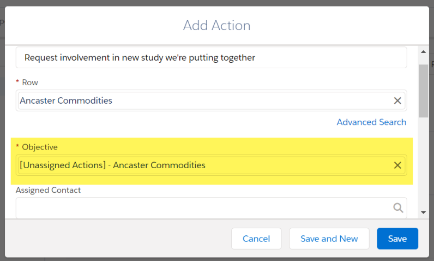
Task: Clear the Ancaster Commodities Row selection
Action: pyautogui.click(x=397, y=100)
